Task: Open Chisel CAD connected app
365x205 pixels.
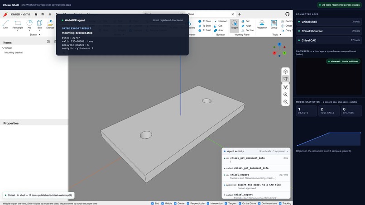Action: 329,40
